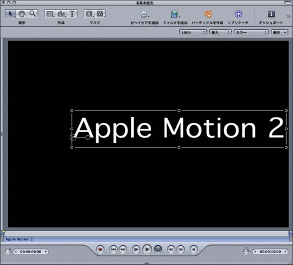
Task: Step to previous frame
Action: [171, 249]
